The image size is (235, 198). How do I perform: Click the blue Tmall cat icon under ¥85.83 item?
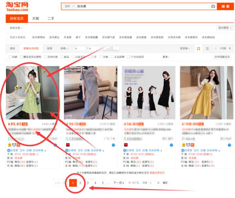pyautogui.click(x=14, y=145)
